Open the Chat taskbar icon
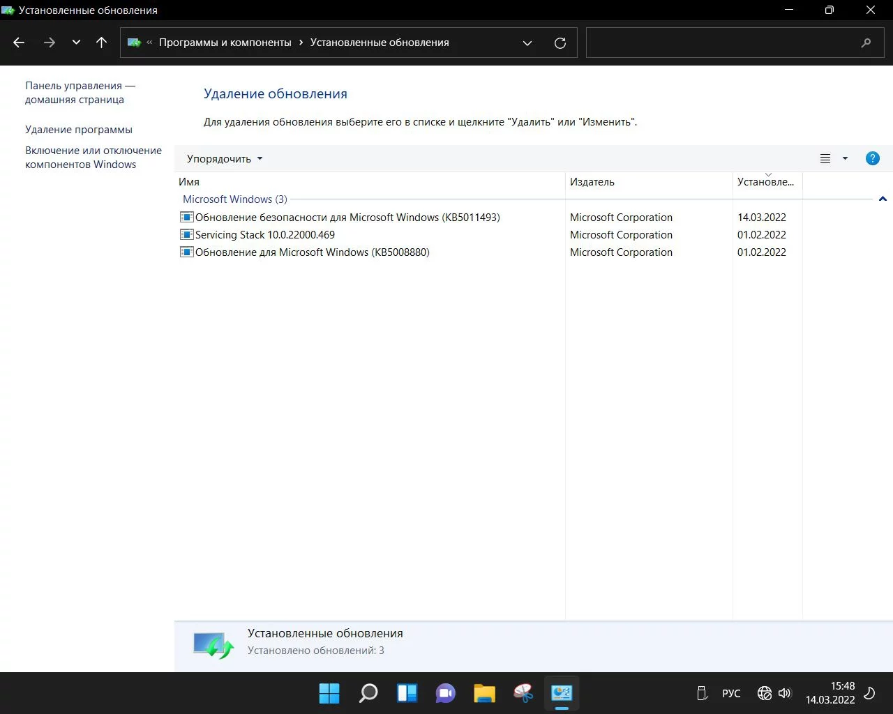The height and width of the screenshot is (714, 893). [x=446, y=693]
